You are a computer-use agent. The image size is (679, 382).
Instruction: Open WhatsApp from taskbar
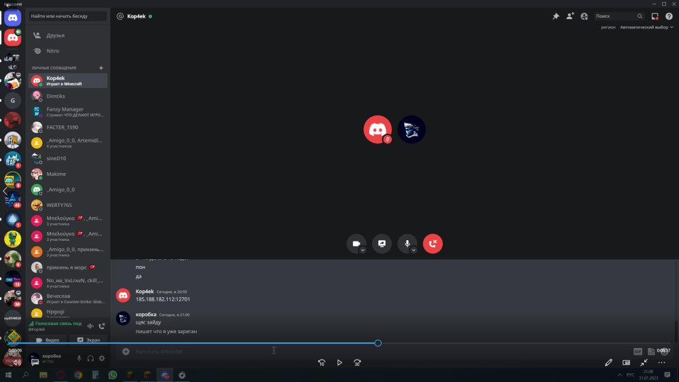pyautogui.click(x=113, y=375)
